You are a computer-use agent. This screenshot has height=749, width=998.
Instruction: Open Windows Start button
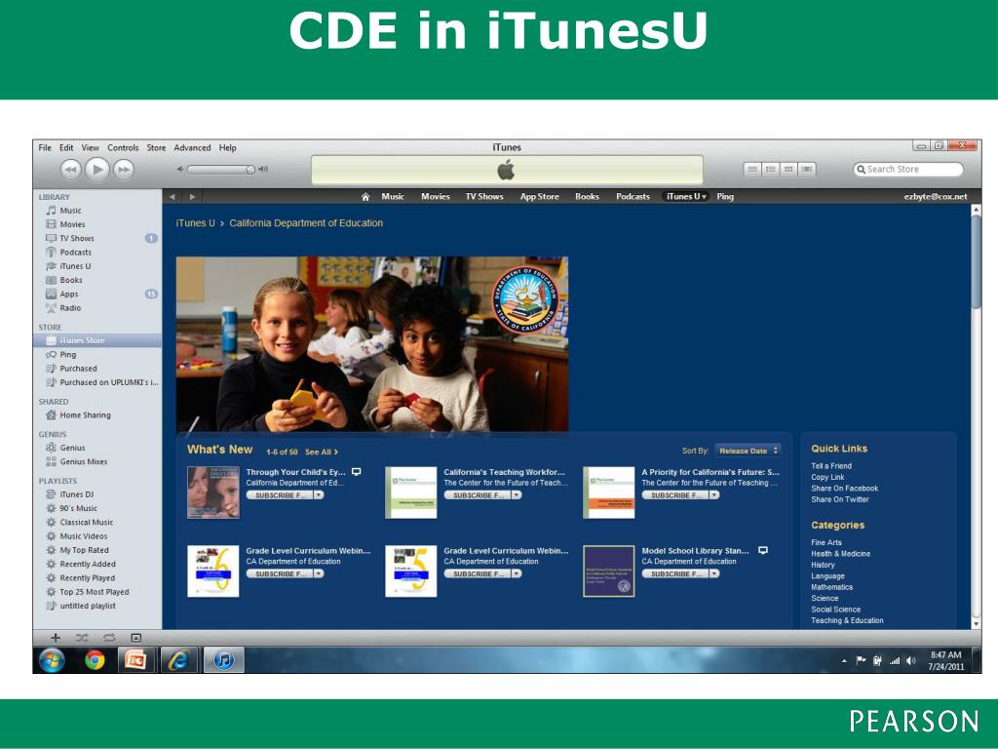tap(53, 660)
